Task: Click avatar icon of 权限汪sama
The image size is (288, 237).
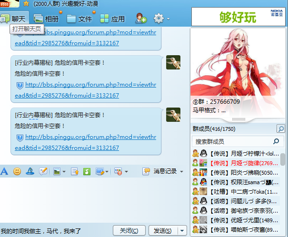Action: click(x=203, y=182)
